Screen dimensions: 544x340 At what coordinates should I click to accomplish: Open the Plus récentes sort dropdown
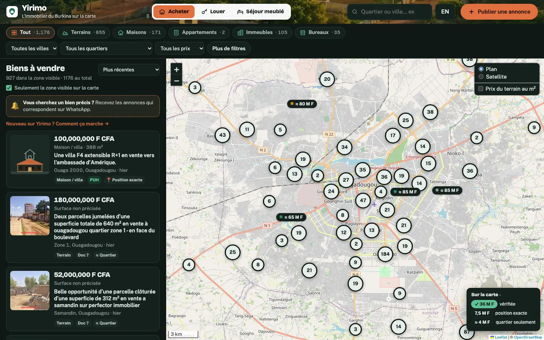(x=129, y=70)
